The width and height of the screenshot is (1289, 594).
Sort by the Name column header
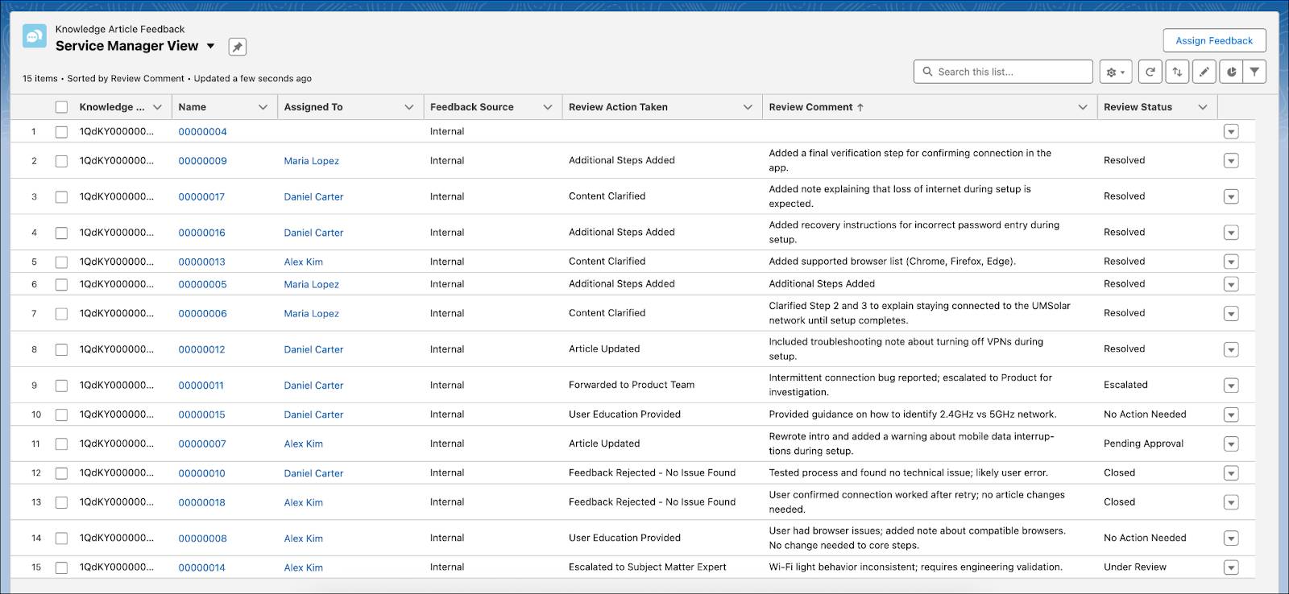point(193,107)
